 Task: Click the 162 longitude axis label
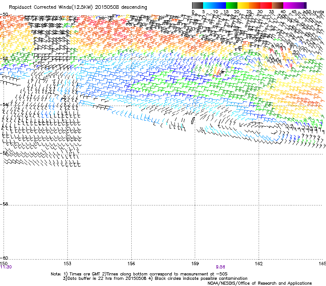(x=259, y=264)
